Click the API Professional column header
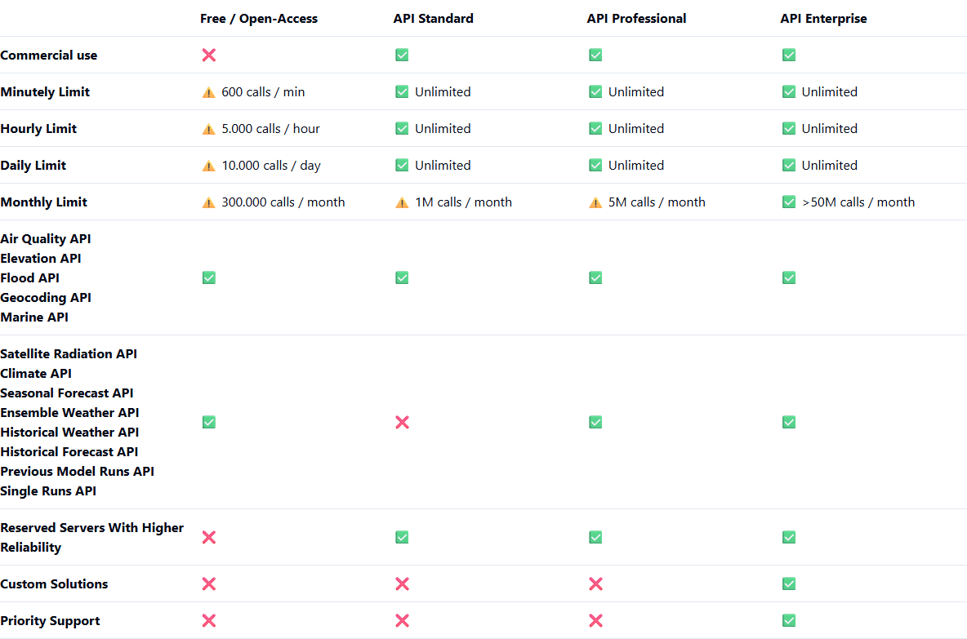 pos(636,19)
